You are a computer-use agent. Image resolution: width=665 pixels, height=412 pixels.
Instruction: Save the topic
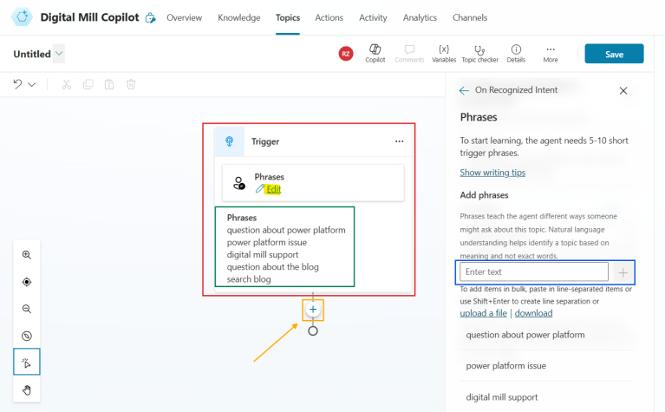614,54
